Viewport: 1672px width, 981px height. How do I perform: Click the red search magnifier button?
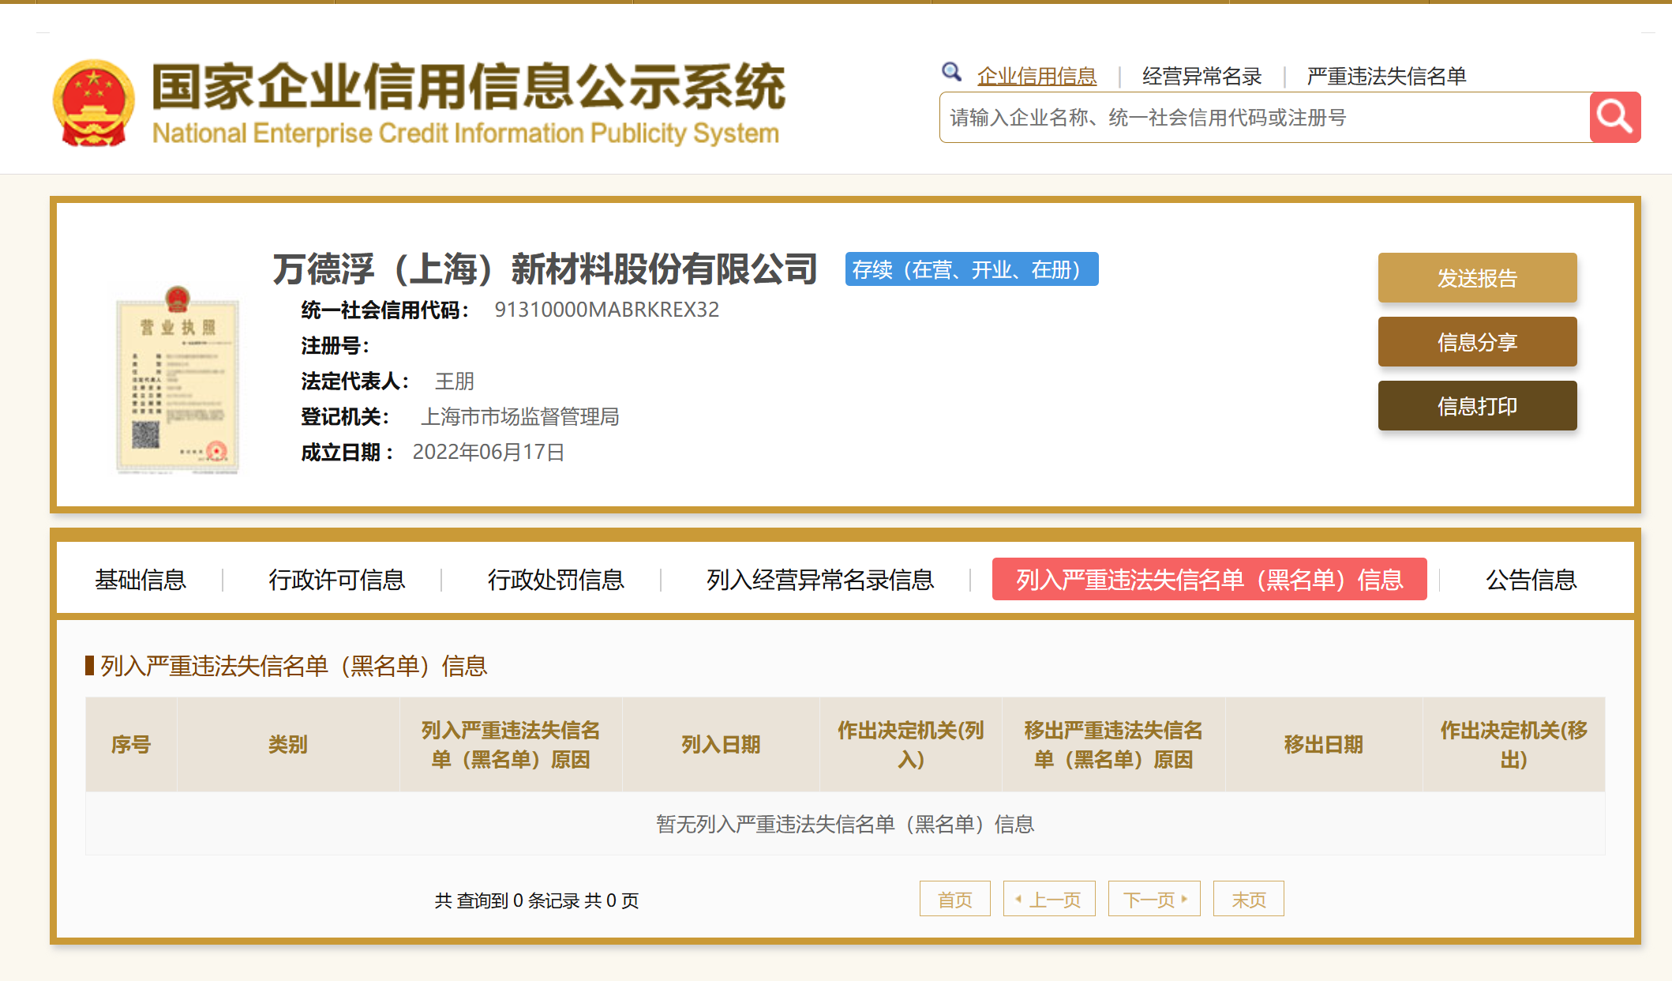click(1614, 117)
